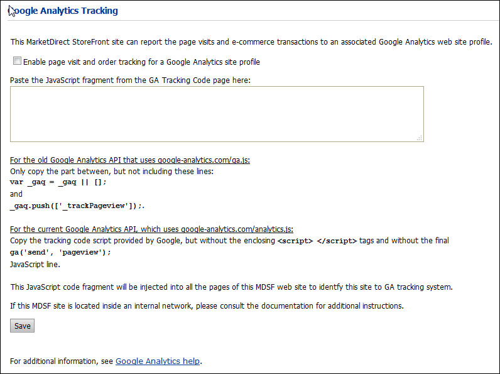This screenshot has height=374, width=500.
Task: Click the ga('send', 'pageview'); code line
Action: tap(60, 252)
